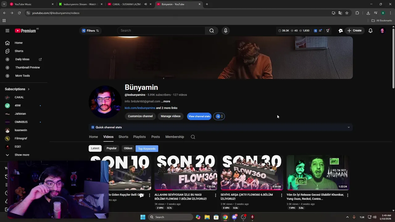Open Windows Start menu

point(143,217)
